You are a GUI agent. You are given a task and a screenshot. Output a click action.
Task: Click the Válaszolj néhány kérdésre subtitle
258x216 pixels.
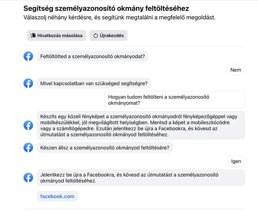[x=119, y=17]
